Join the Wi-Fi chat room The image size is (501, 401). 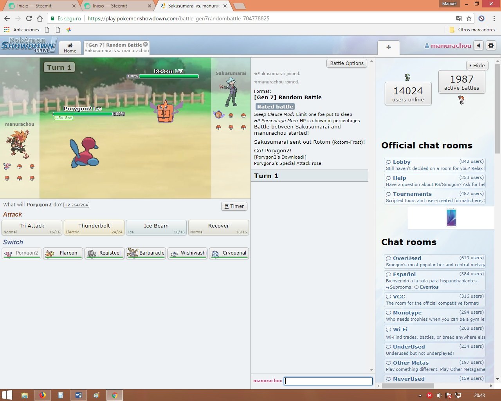(x=435, y=333)
